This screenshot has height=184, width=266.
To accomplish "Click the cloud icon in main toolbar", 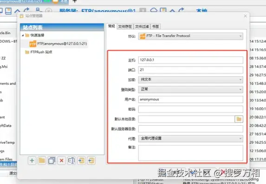I will 154,10.
